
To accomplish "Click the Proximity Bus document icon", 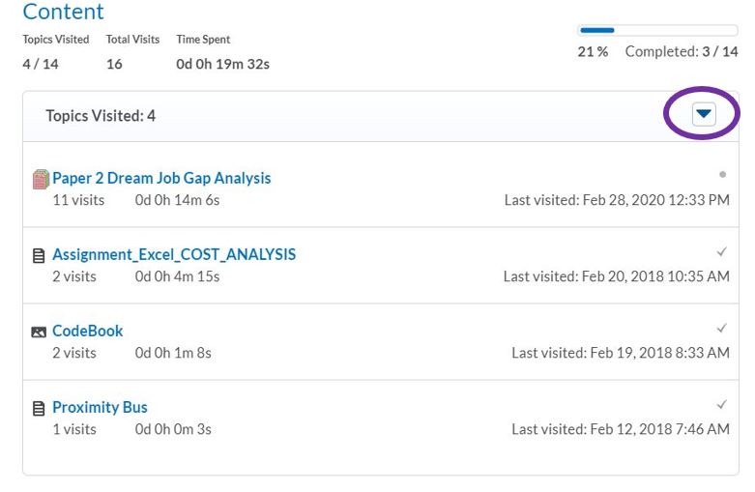I will 39,409.
